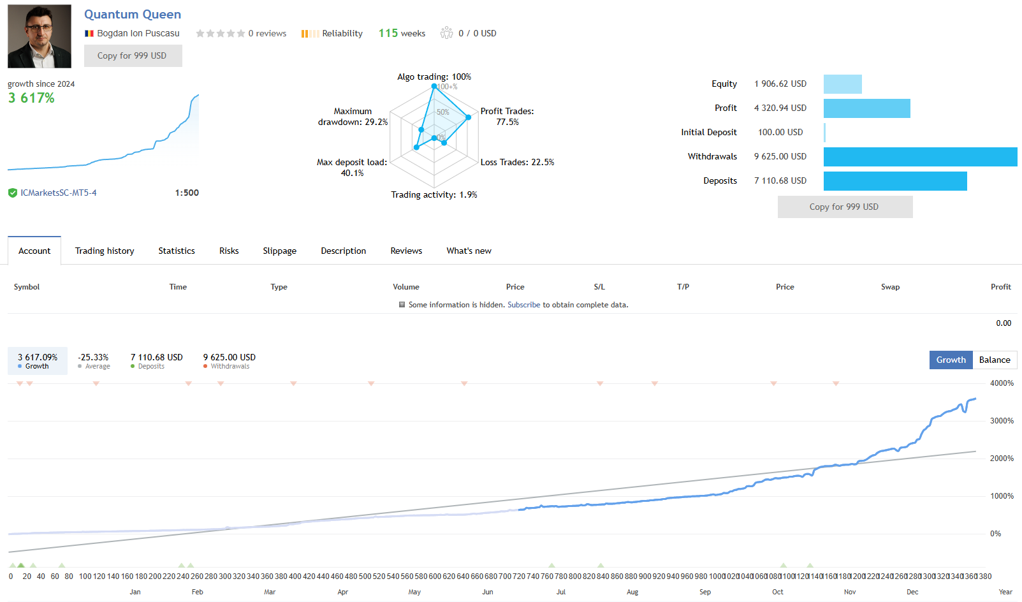Open the ICMarketsSC-MT5-4 broker link
The width and height of the screenshot is (1022, 602).
59,193
